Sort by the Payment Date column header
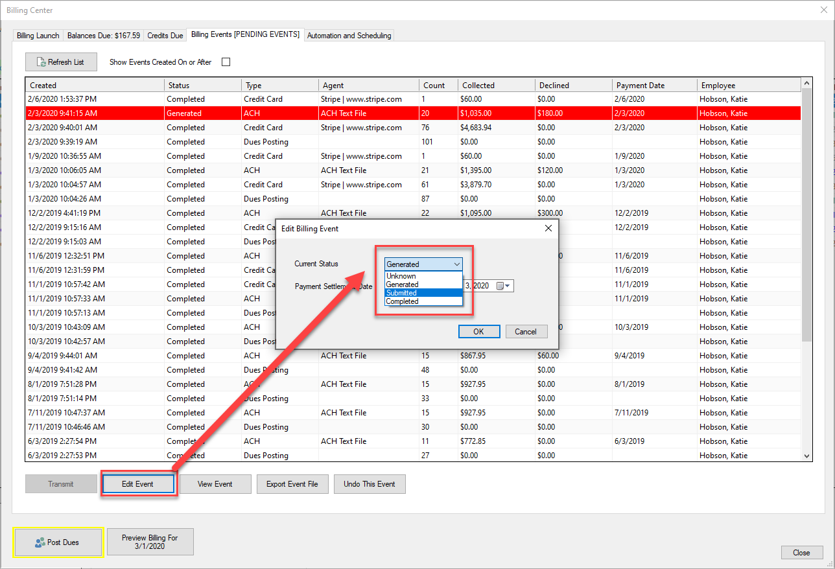The height and width of the screenshot is (569, 835). (655, 85)
